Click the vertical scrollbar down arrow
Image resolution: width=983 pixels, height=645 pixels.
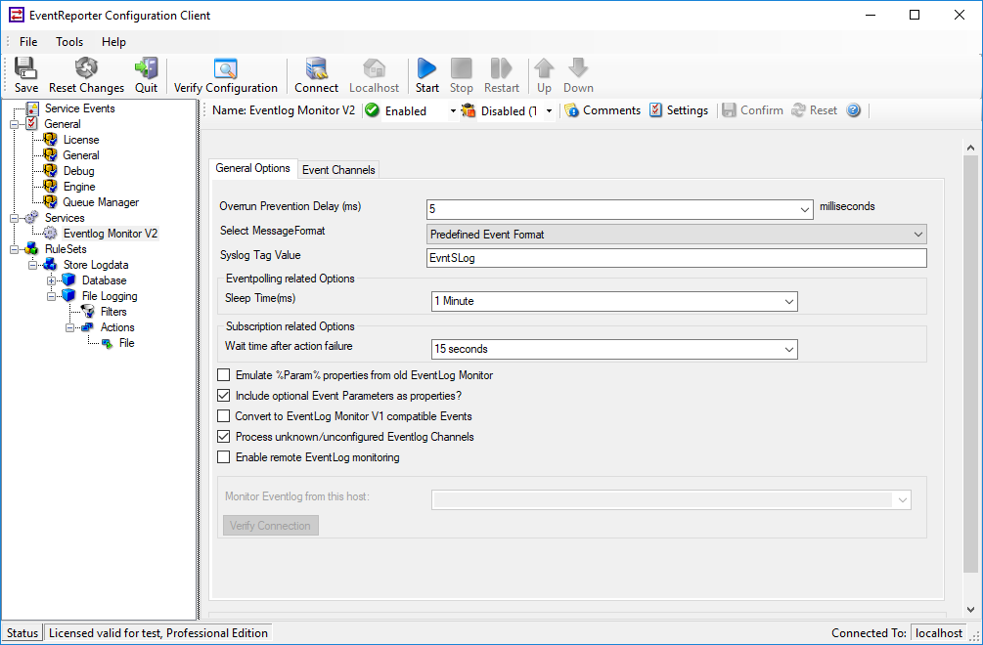click(970, 609)
